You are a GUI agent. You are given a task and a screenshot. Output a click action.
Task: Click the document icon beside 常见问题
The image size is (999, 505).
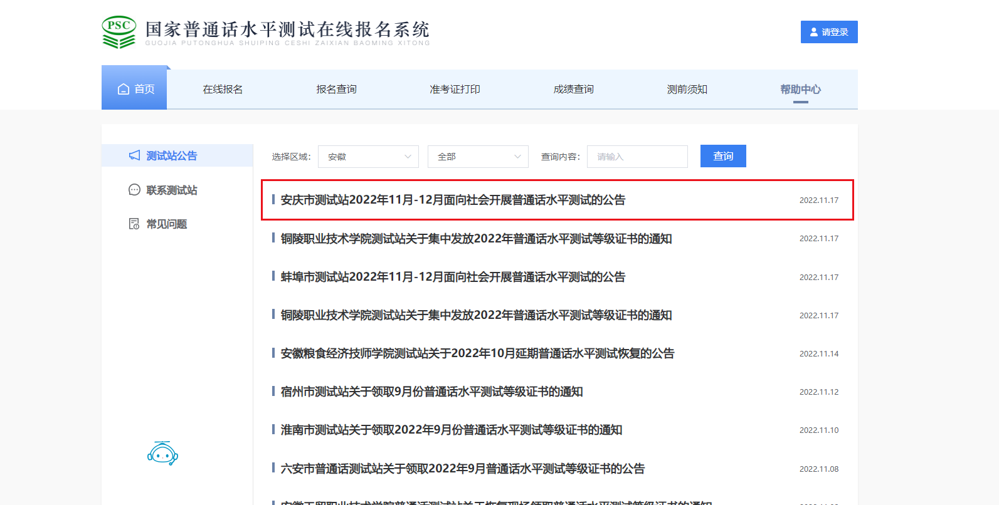pos(134,224)
